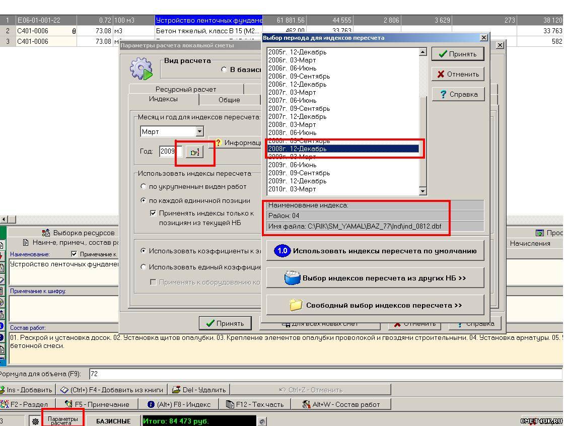The height and width of the screenshot is (426, 565).
Task: Use default recalculation indexes button
Action: click(x=375, y=251)
